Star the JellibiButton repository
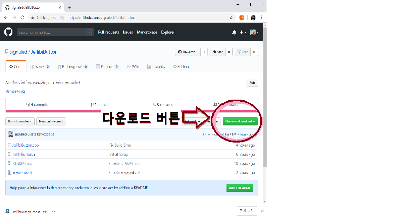The width and height of the screenshot is (406, 218). tap(217, 52)
